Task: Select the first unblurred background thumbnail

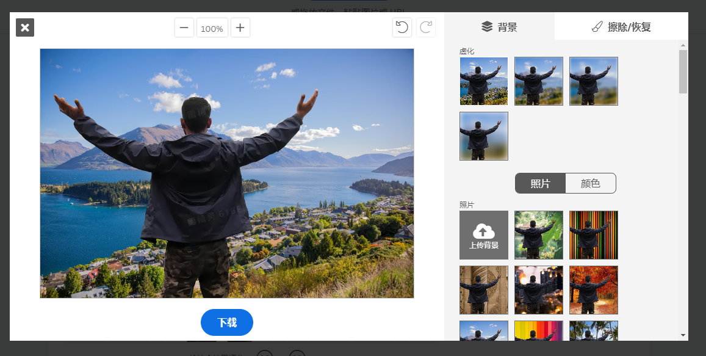Action: click(484, 81)
